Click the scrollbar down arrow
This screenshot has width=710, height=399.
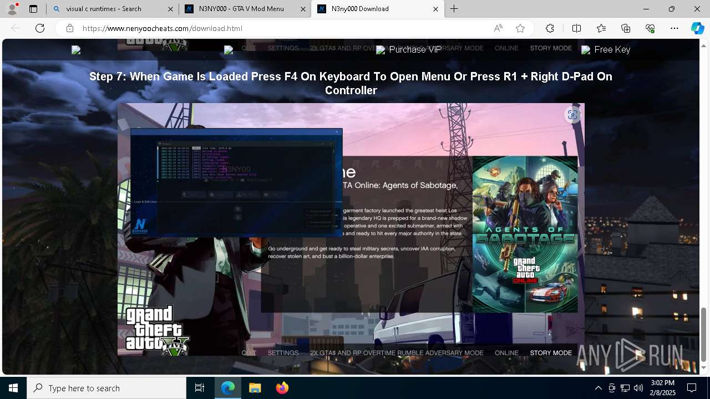pyautogui.click(x=704, y=368)
